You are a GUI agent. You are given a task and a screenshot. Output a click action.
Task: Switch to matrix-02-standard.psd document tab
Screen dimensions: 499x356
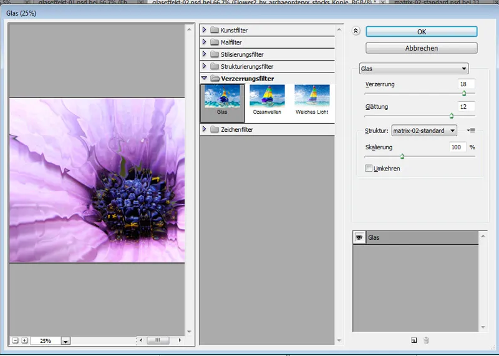point(443,2)
